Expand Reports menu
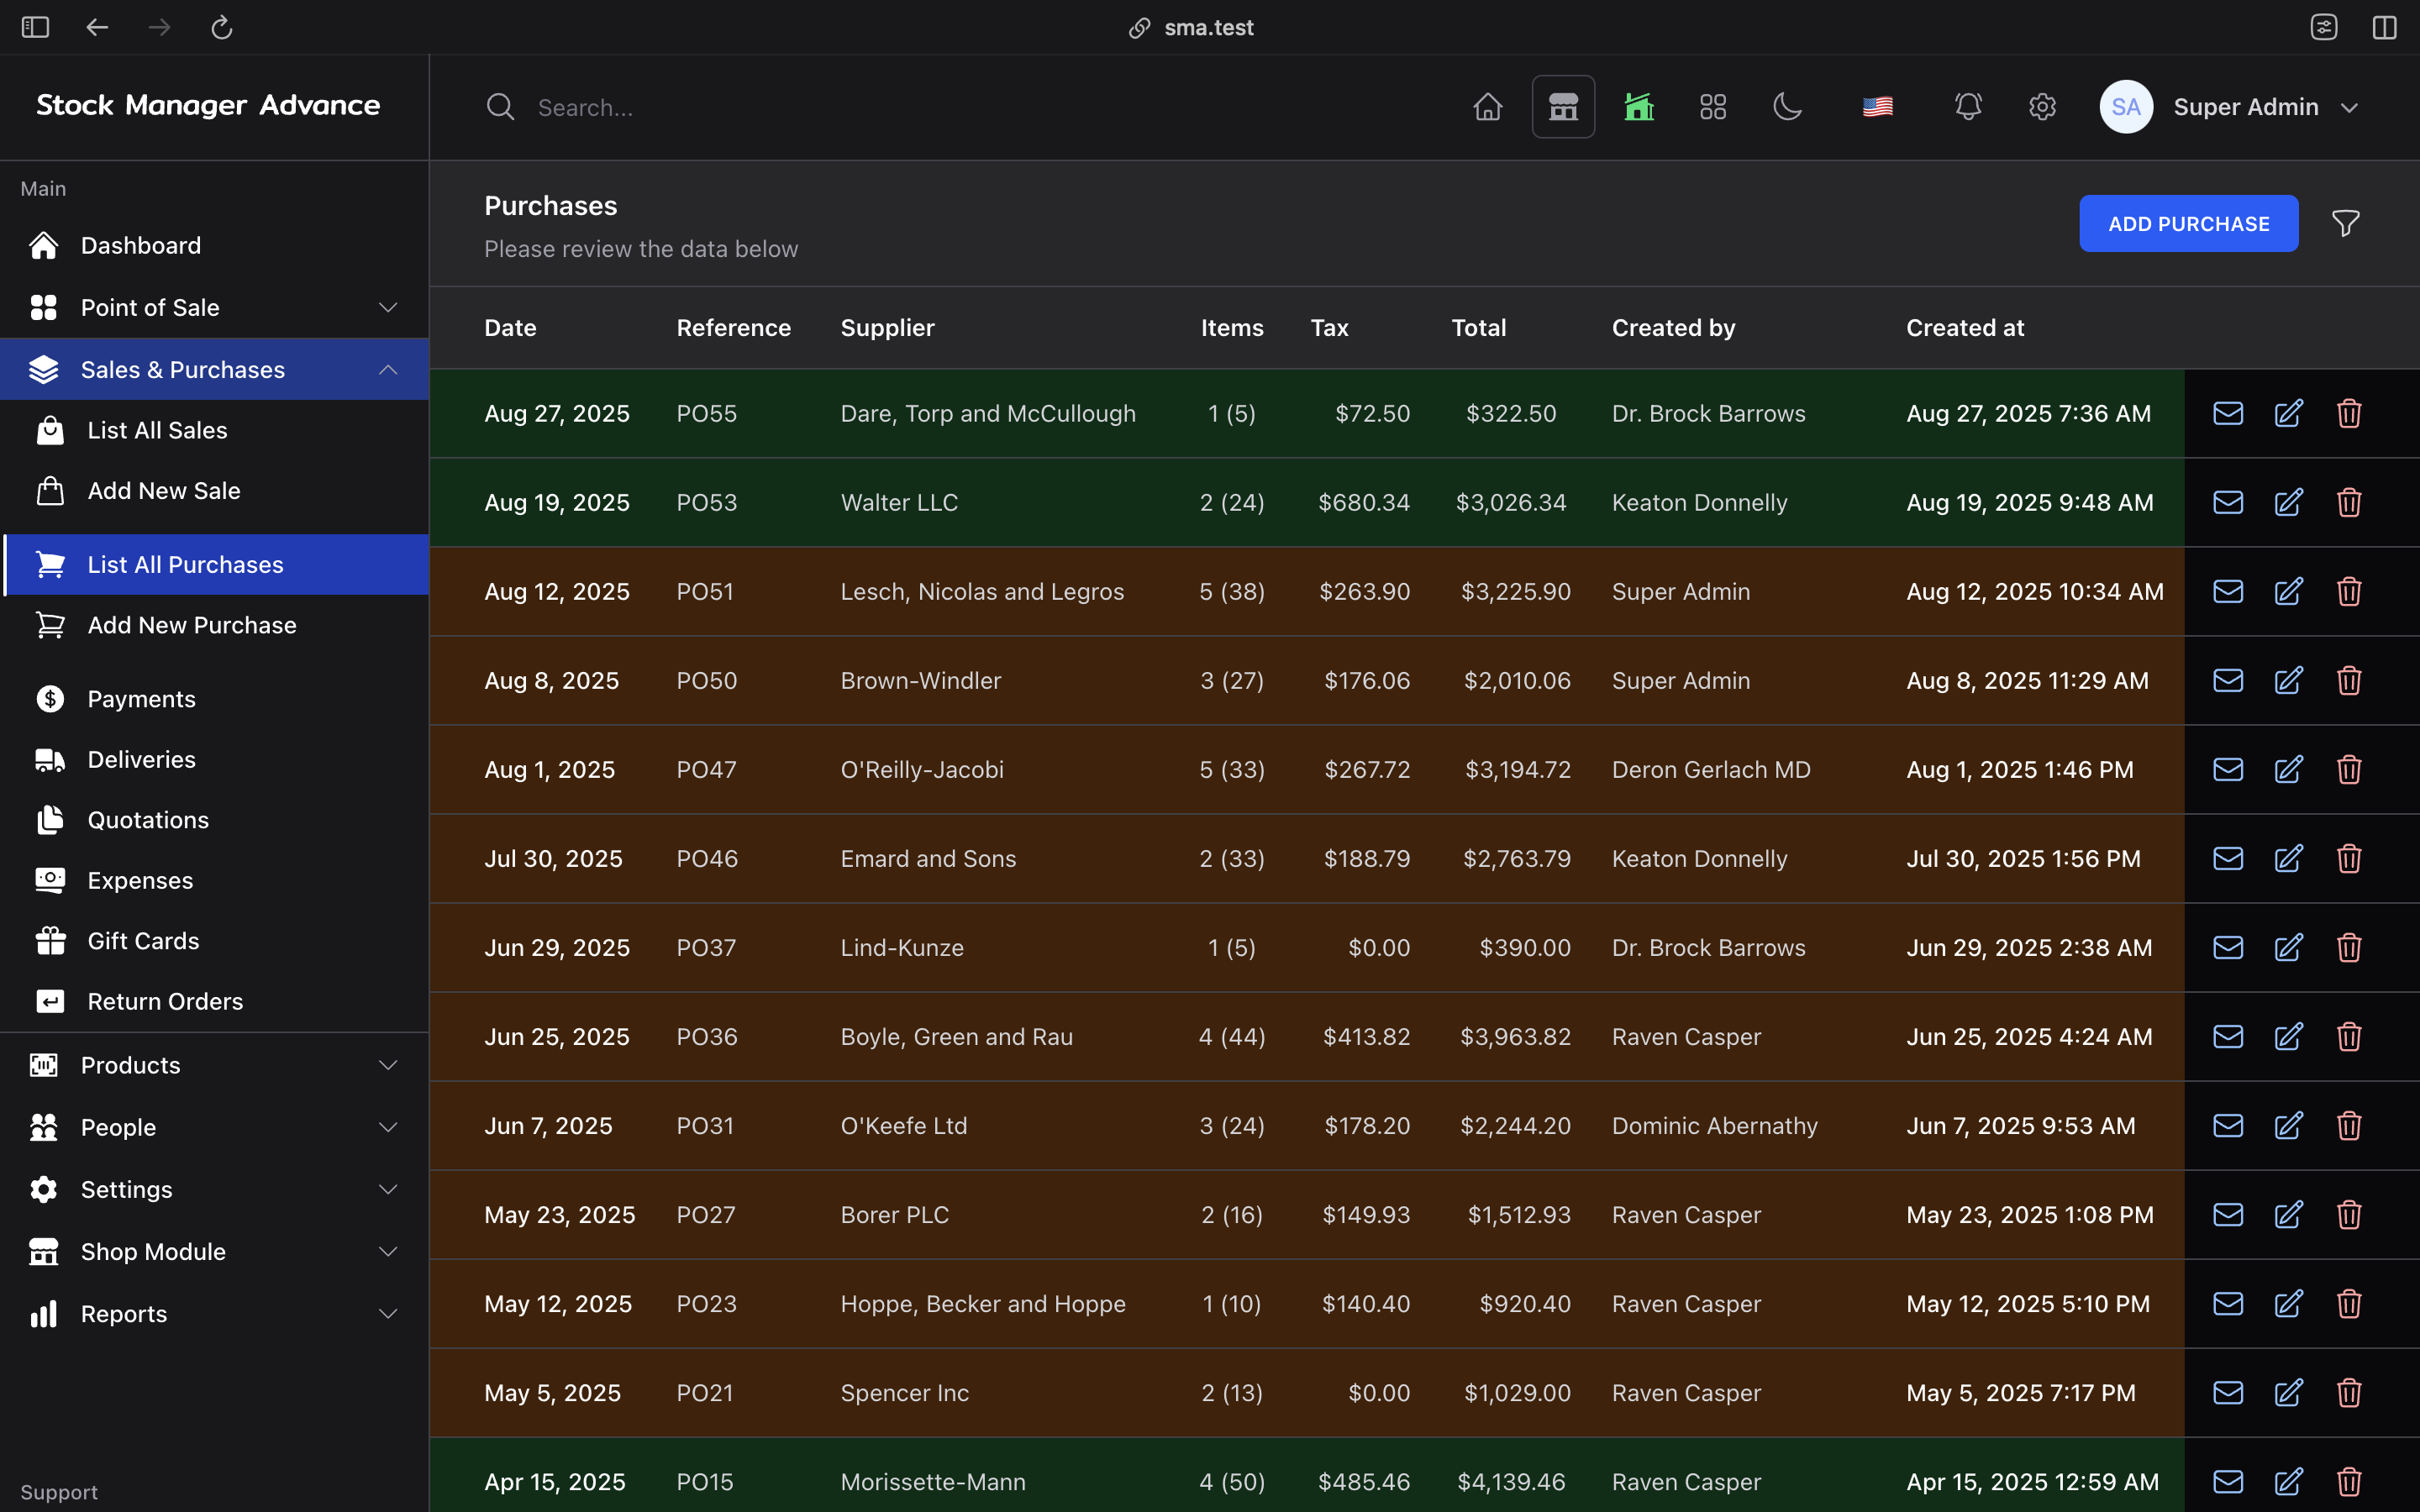Image resolution: width=2420 pixels, height=1512 pixels. click(214, 1313)
